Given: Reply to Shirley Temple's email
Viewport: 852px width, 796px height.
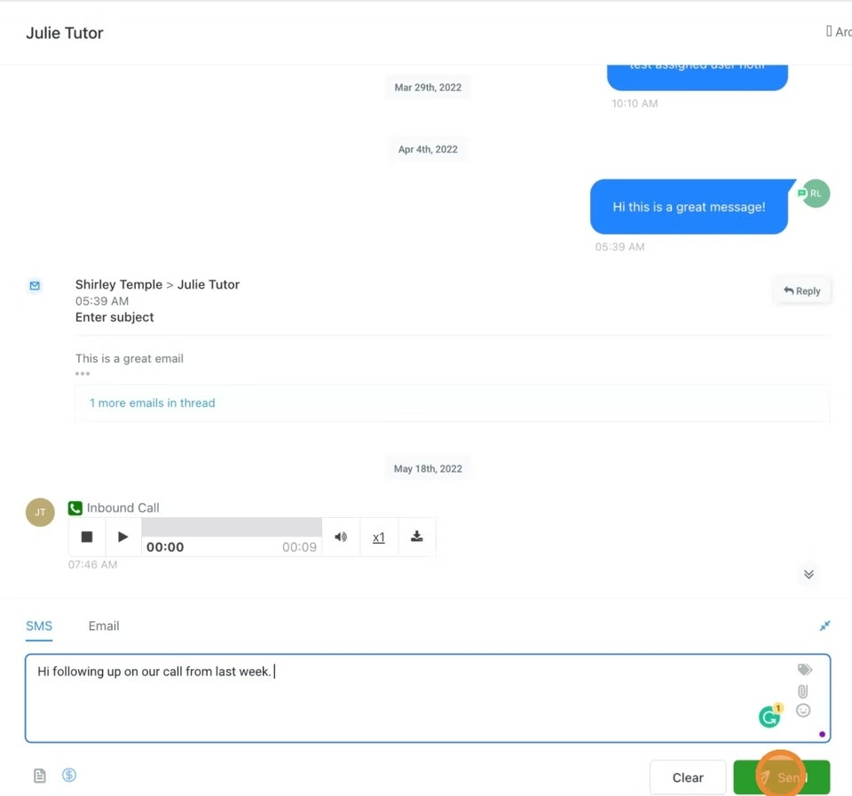Looking at the screenshot, I should pos(802,291).
